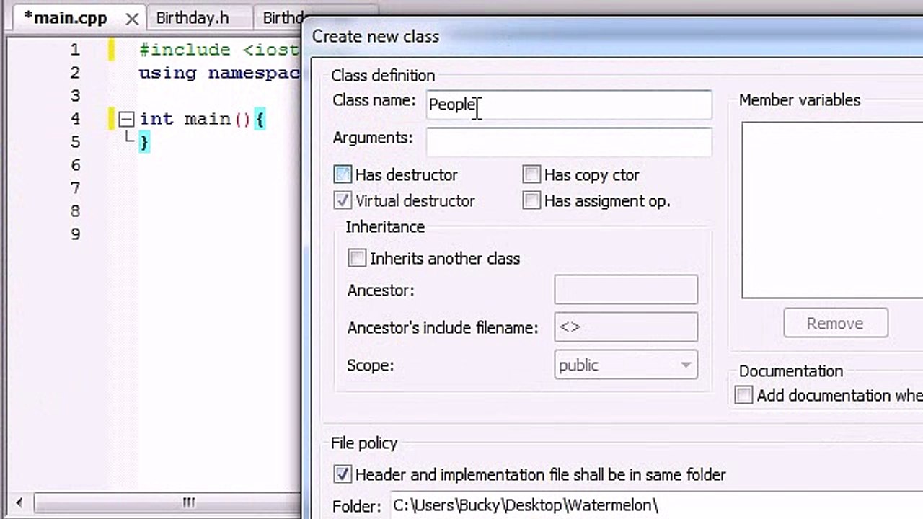The width and height of the screenshot is (923, 519).
Task: Click the 'Create new class' title bar
Action: [613, 36]
